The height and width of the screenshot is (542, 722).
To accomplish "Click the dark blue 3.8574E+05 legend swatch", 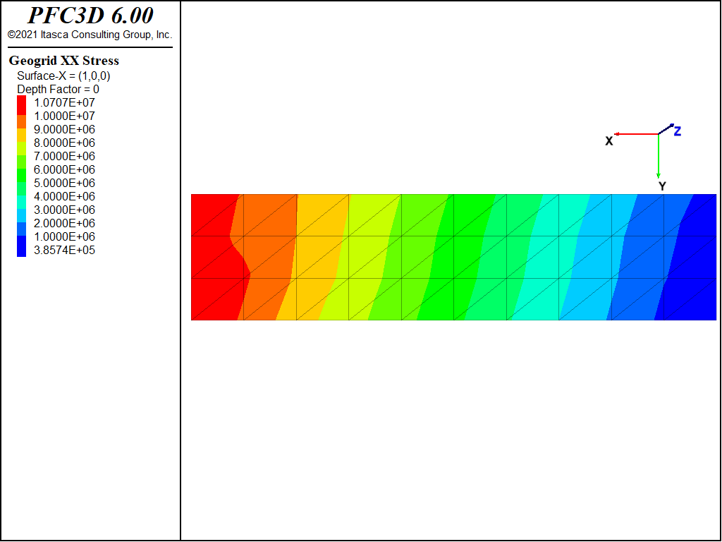I will (21, 246).
